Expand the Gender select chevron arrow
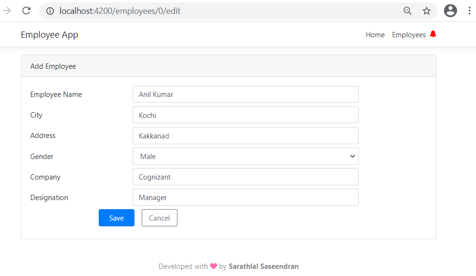 pyautogui.click(x=352, y=156)
